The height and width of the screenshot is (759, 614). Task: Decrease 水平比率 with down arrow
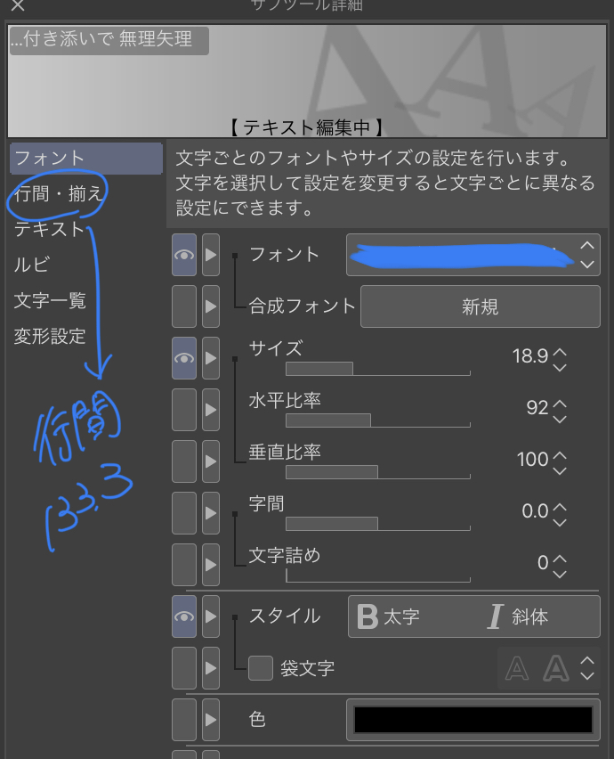pyautogui.click(x=560, y=420)
